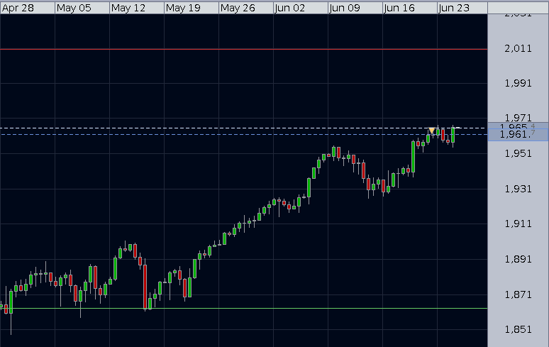The height and width of the screenshot is (347, 549).
Task: Click the 1,911 price axis label
Action: tap(518, 224)
